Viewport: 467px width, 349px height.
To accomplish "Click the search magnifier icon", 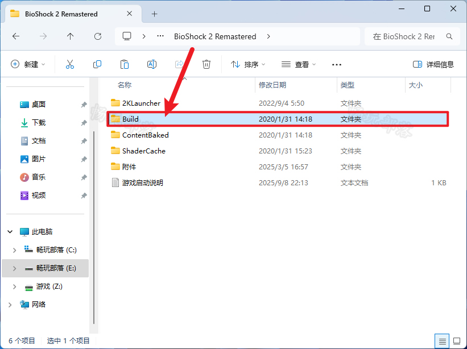I will tap(449, 36).
